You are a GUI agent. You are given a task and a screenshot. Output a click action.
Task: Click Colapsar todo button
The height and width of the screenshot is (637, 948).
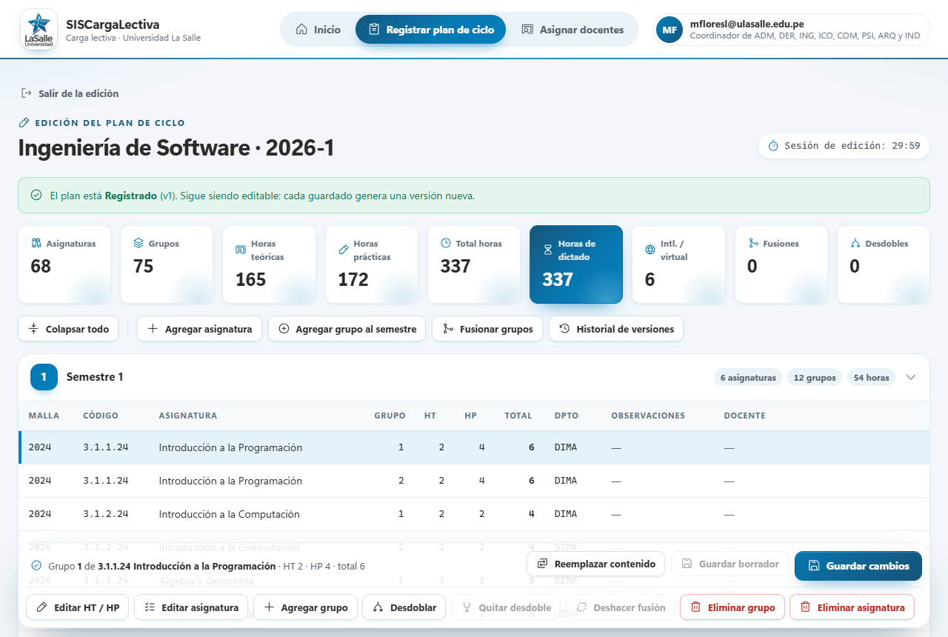69,329
